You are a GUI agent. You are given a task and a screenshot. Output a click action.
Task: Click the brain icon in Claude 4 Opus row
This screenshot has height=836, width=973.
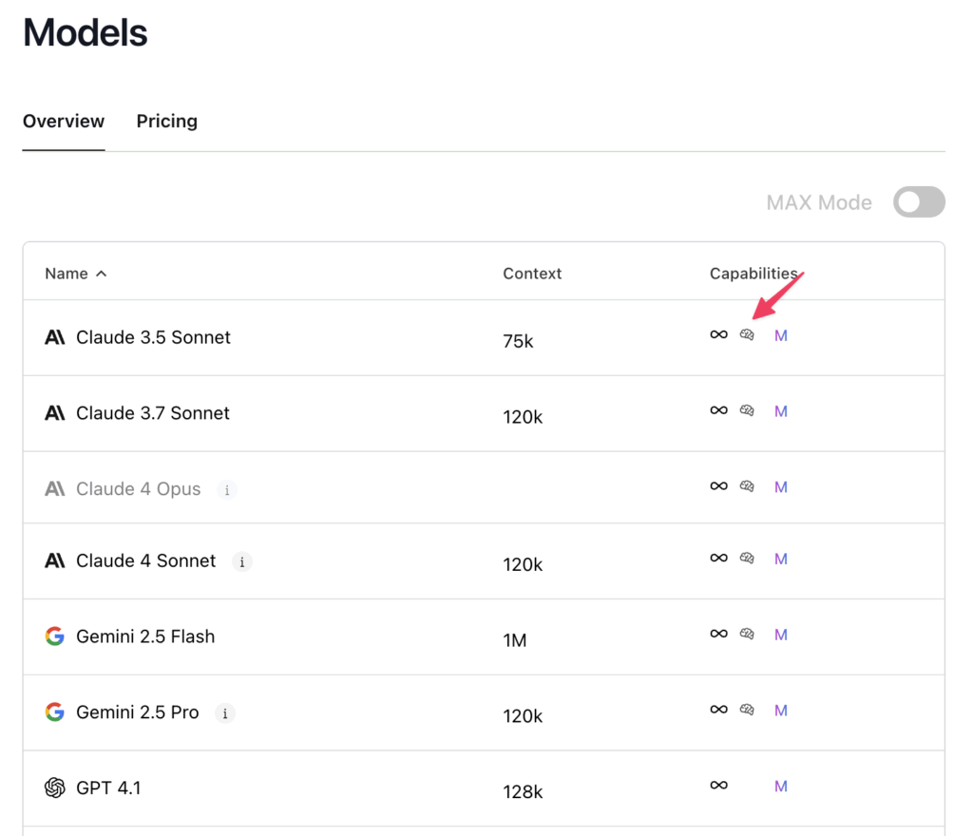[747, 486]
